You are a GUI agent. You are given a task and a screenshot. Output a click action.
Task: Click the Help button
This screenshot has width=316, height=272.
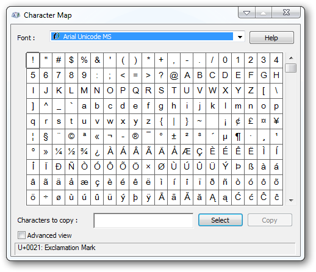[271, 38]
